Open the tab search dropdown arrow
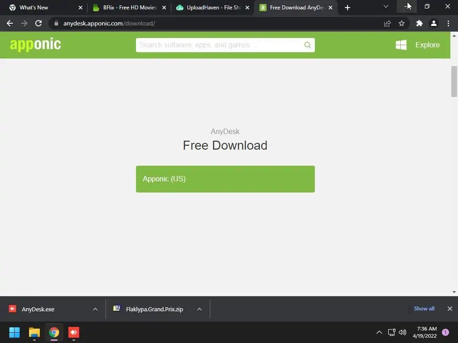The height and width of the screenshot is (343, 458). point(386,6)
